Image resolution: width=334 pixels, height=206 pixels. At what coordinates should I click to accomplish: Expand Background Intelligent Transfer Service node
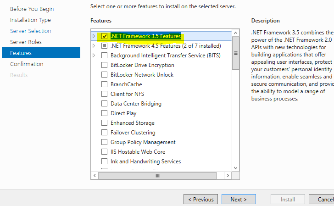coord(94,56)
